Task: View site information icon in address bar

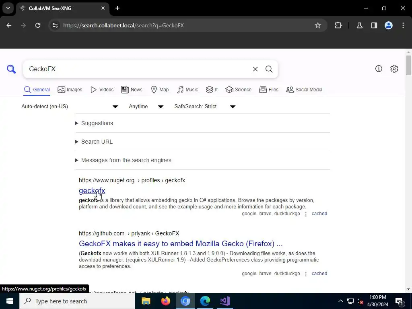Action: click(55, 25)
